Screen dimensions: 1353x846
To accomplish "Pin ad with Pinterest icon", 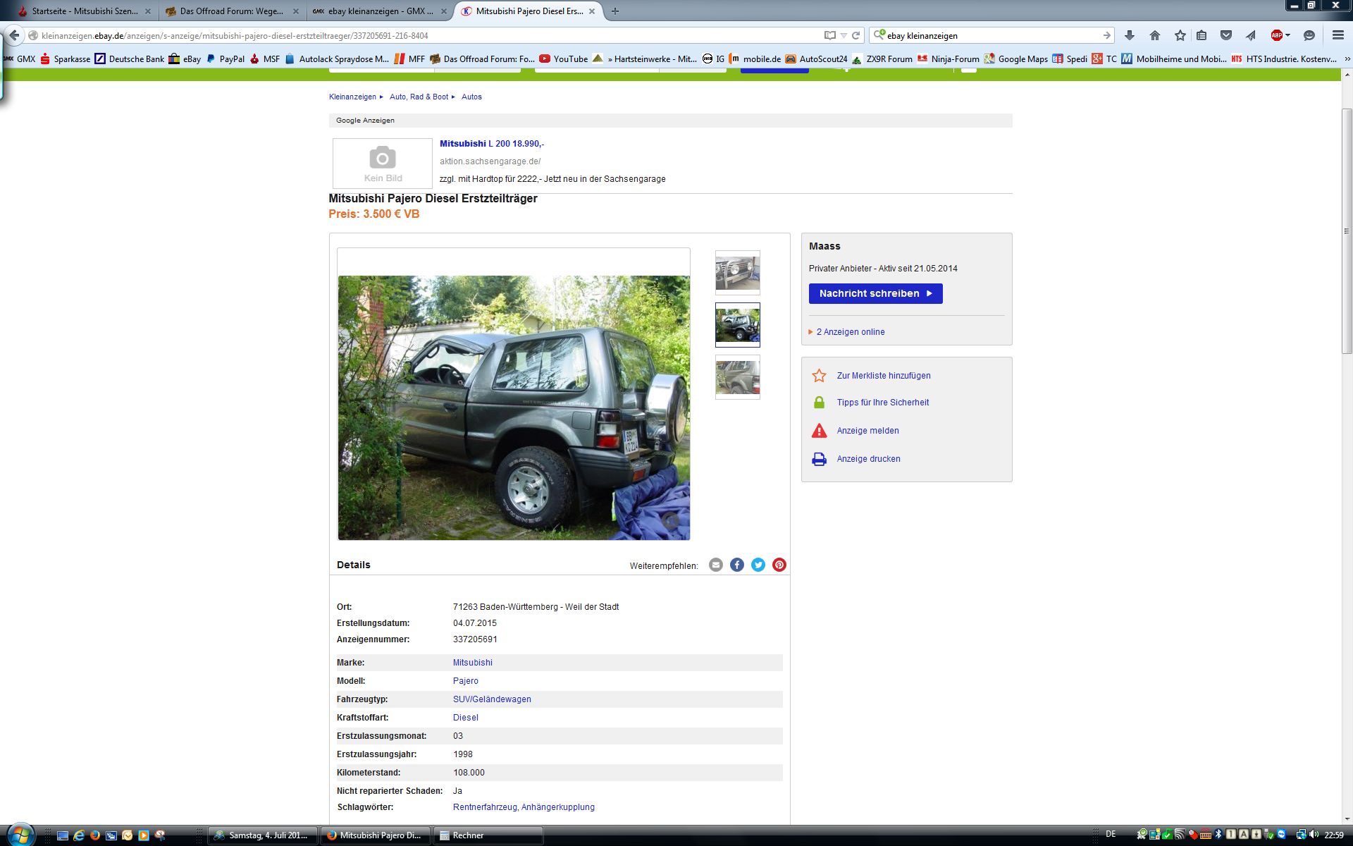I will 779,565.
